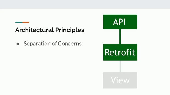The width and height of the screenshot is (170, 95).
Task: Click the bullet dot before Separation of Concerns
Action: (x=18, y=44)
